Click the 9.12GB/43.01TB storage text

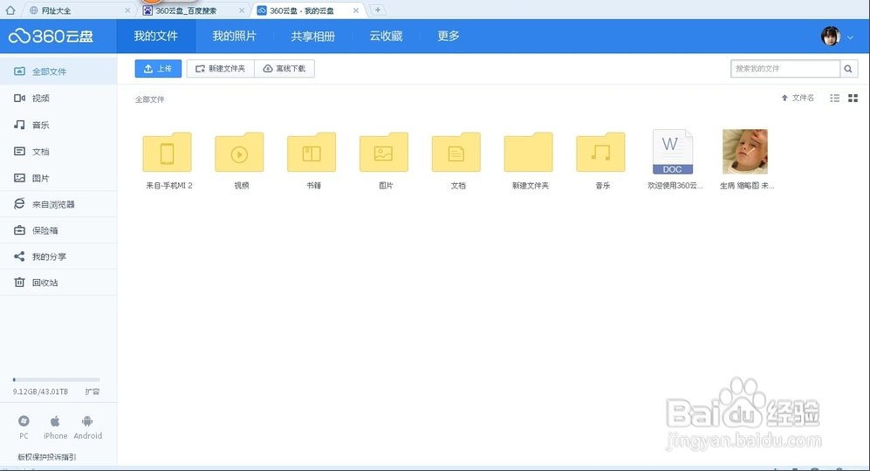point(40,392)
